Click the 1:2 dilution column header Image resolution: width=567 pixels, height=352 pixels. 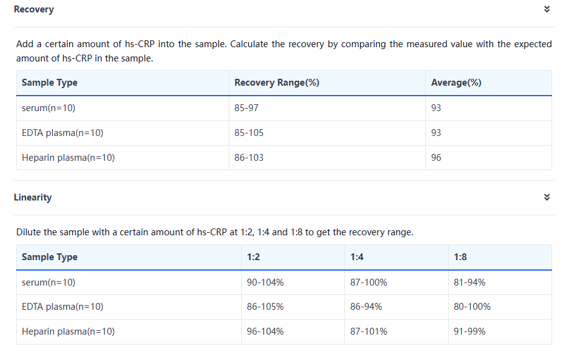pos(253,257)
